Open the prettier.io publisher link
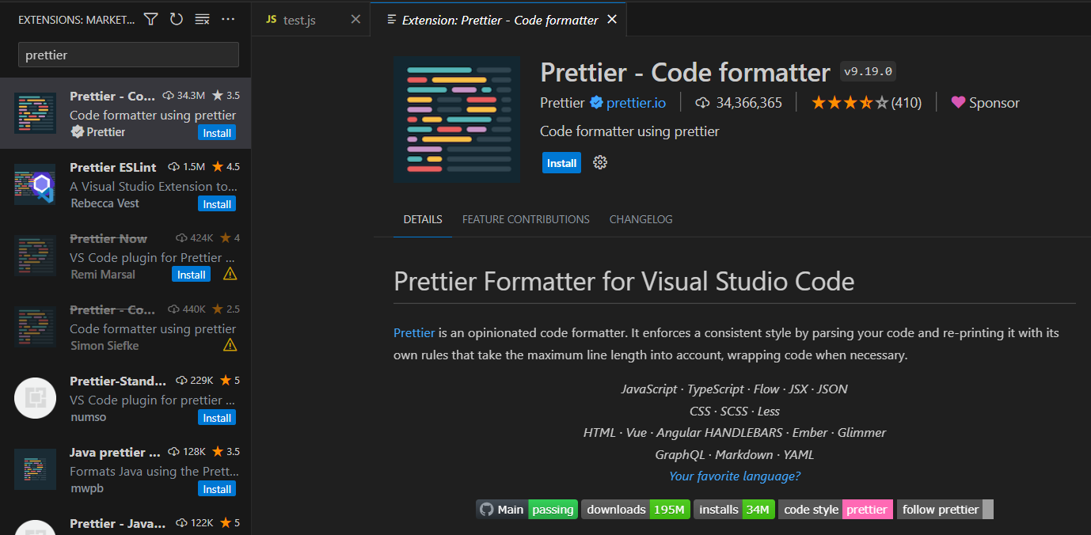Image resolution: width=1091 pixels, height=535 pixels. click(x=636, y=103)
